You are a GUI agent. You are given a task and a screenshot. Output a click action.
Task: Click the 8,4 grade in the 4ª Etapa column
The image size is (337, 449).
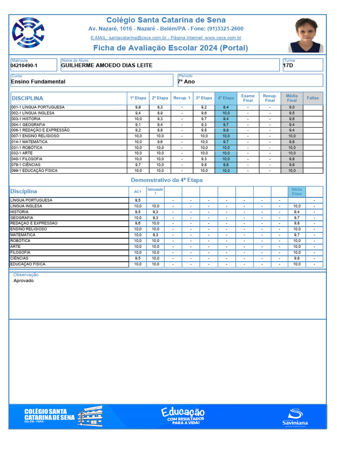(226, 107)
